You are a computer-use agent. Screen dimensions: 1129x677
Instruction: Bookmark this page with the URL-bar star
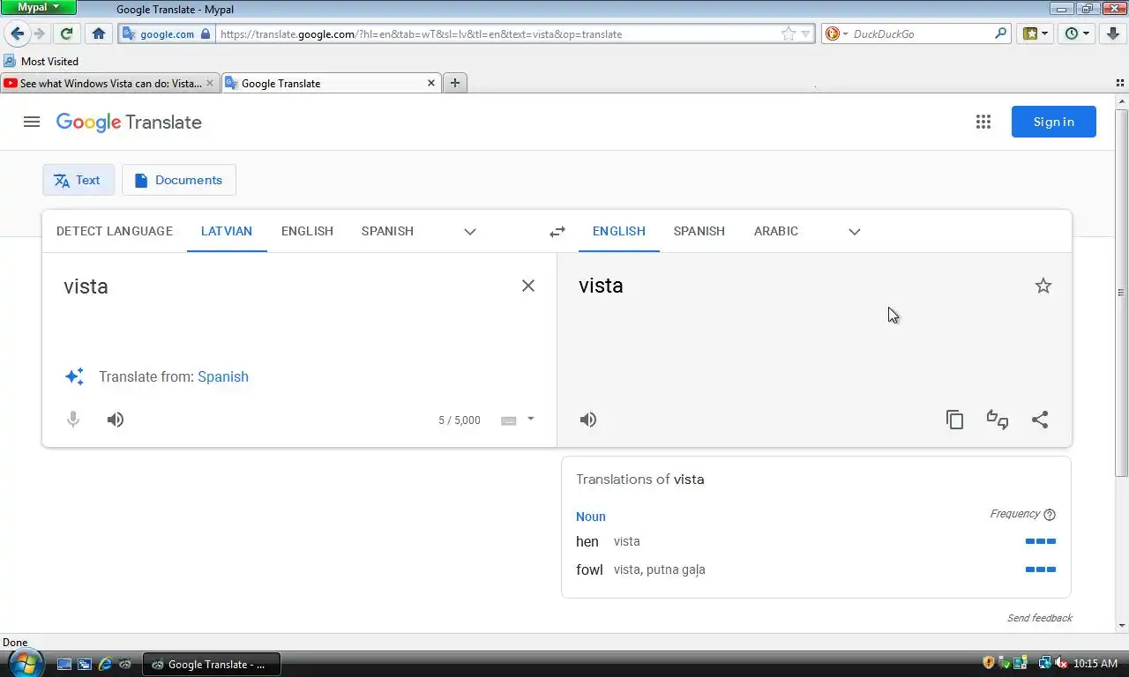(x=788, y=33)
